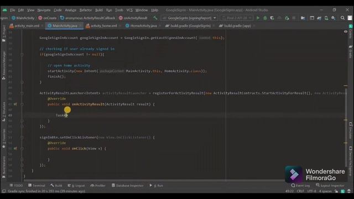Toggle the Resource Manager tool window
The height and width of the screenshot is (199, 354).
coord(4,65)
